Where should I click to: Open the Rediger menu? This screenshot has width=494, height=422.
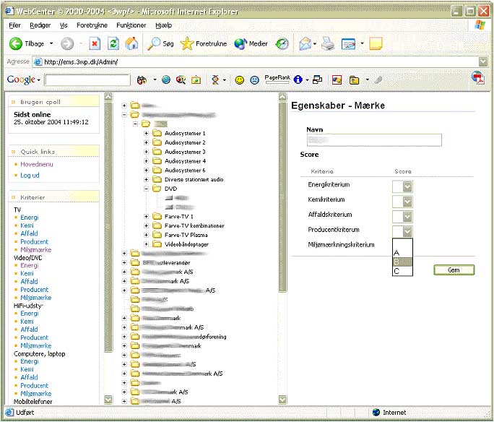pos(40,25)
